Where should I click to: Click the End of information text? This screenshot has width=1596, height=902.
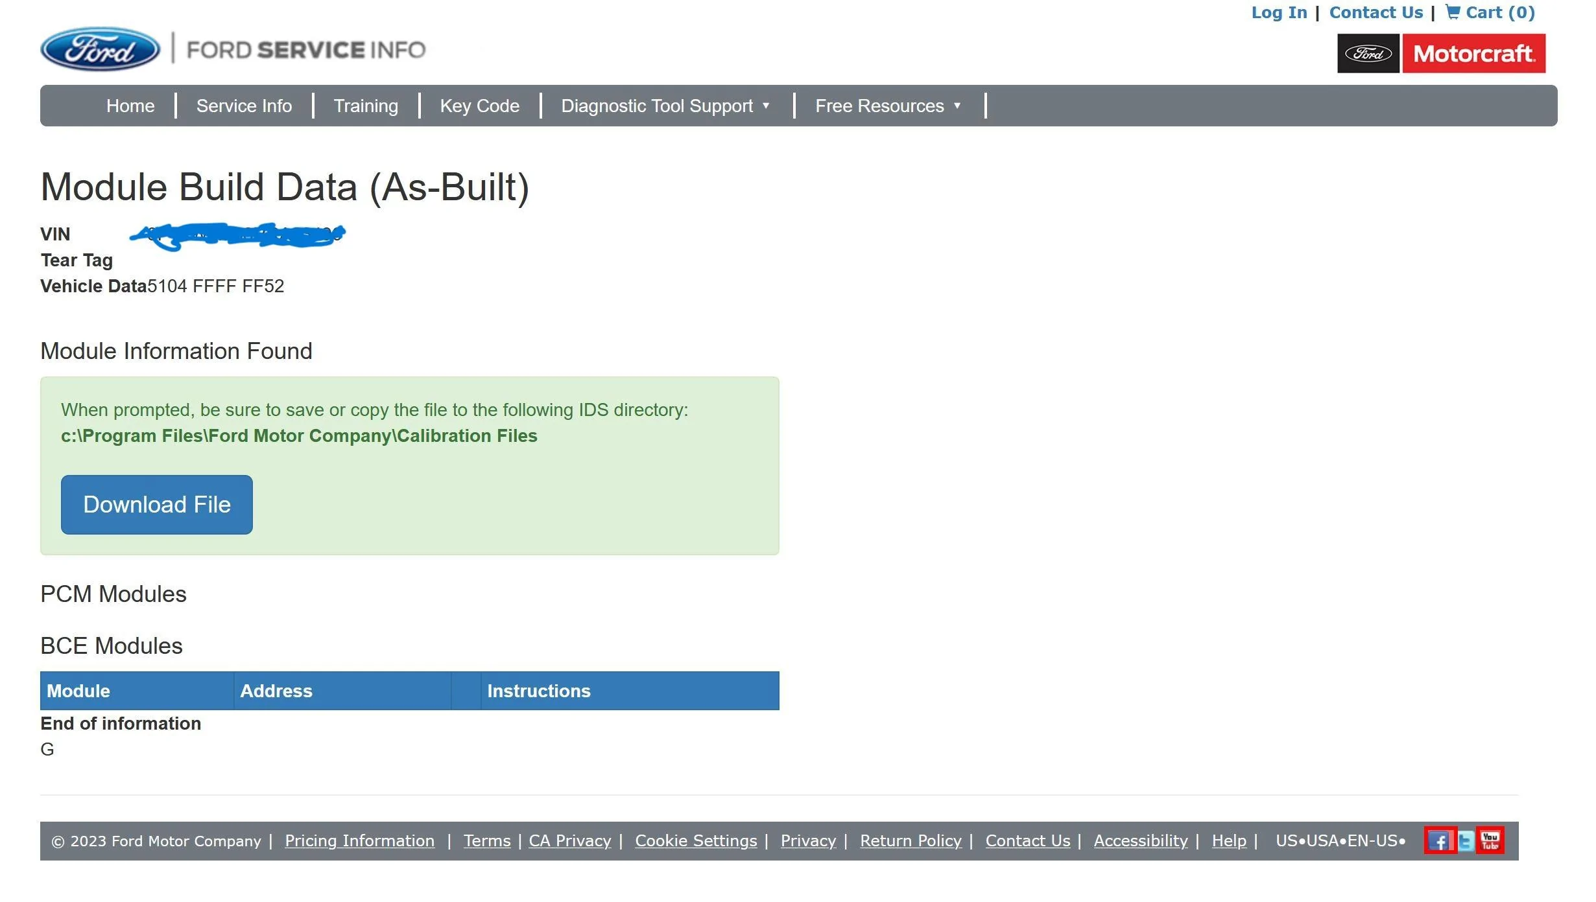coord(121,724)
